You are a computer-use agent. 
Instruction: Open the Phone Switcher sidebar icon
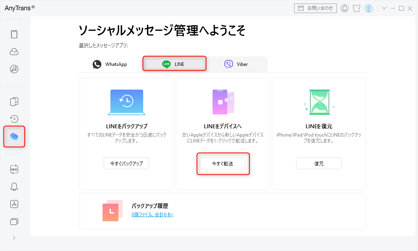coord(14,102)
